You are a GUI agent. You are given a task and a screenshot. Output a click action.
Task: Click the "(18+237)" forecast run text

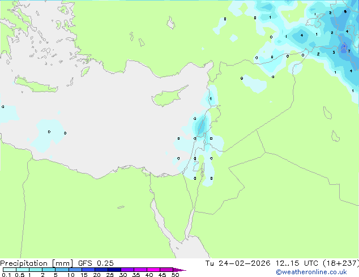tap(341, 263)
